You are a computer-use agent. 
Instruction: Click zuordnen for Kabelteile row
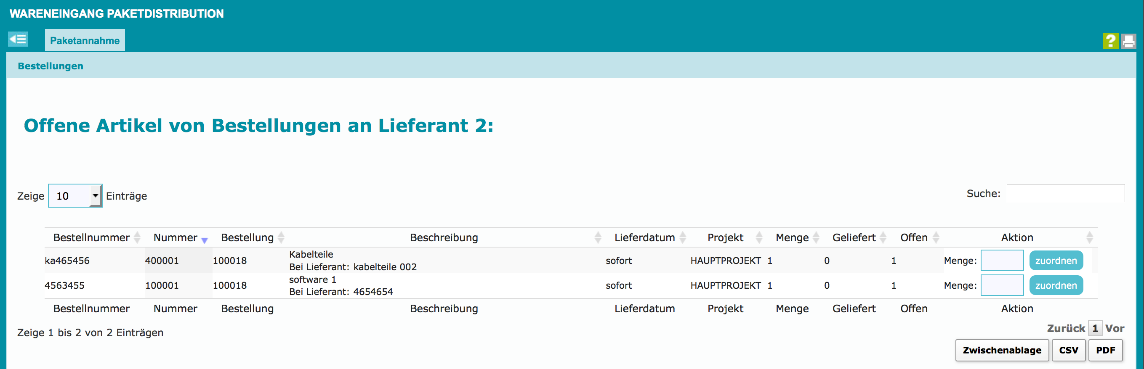[1056, 261]
